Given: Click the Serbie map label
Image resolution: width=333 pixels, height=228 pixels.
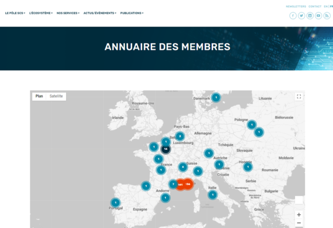Looking at the screenshot, I should click(x=251, y=181).
